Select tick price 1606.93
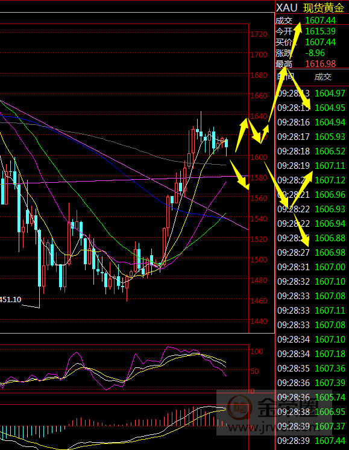The width and height of the screenshot is (349, 450). tap(330, 209)
